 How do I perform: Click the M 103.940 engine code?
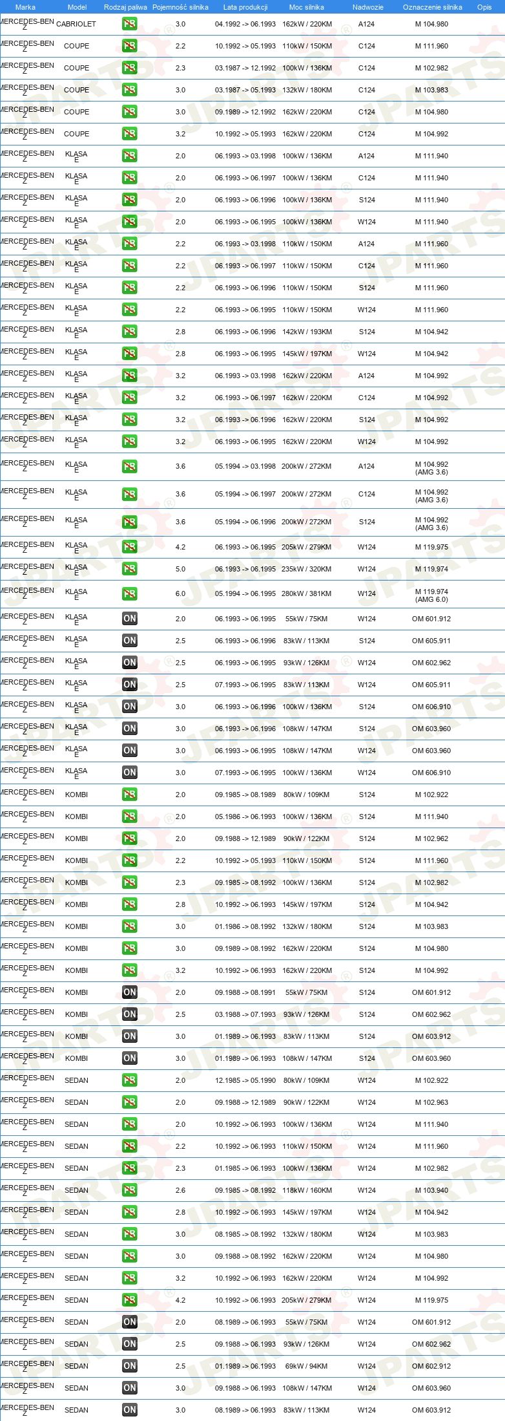coord(431,1190)
